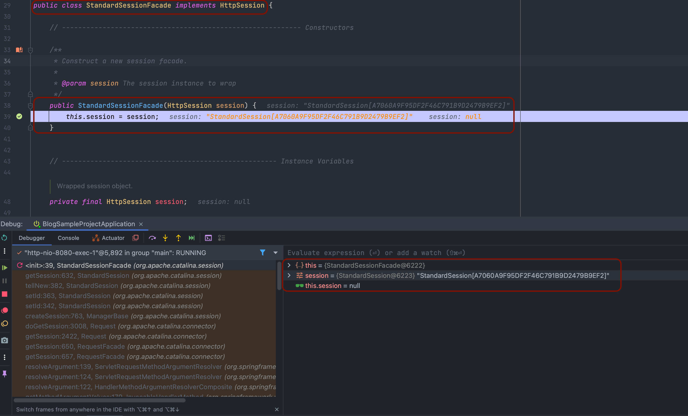Click the red Stop debugging icon
This screenshot has width=688, height=416.
click(5, 294)
